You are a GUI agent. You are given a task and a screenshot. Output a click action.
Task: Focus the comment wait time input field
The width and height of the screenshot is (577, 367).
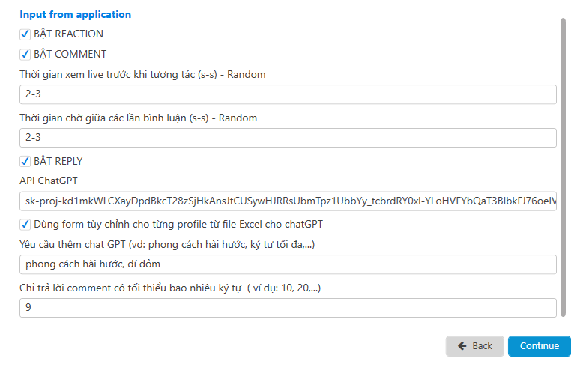[288, 138]
